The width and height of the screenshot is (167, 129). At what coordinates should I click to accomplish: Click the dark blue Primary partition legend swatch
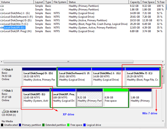[20, 125]
